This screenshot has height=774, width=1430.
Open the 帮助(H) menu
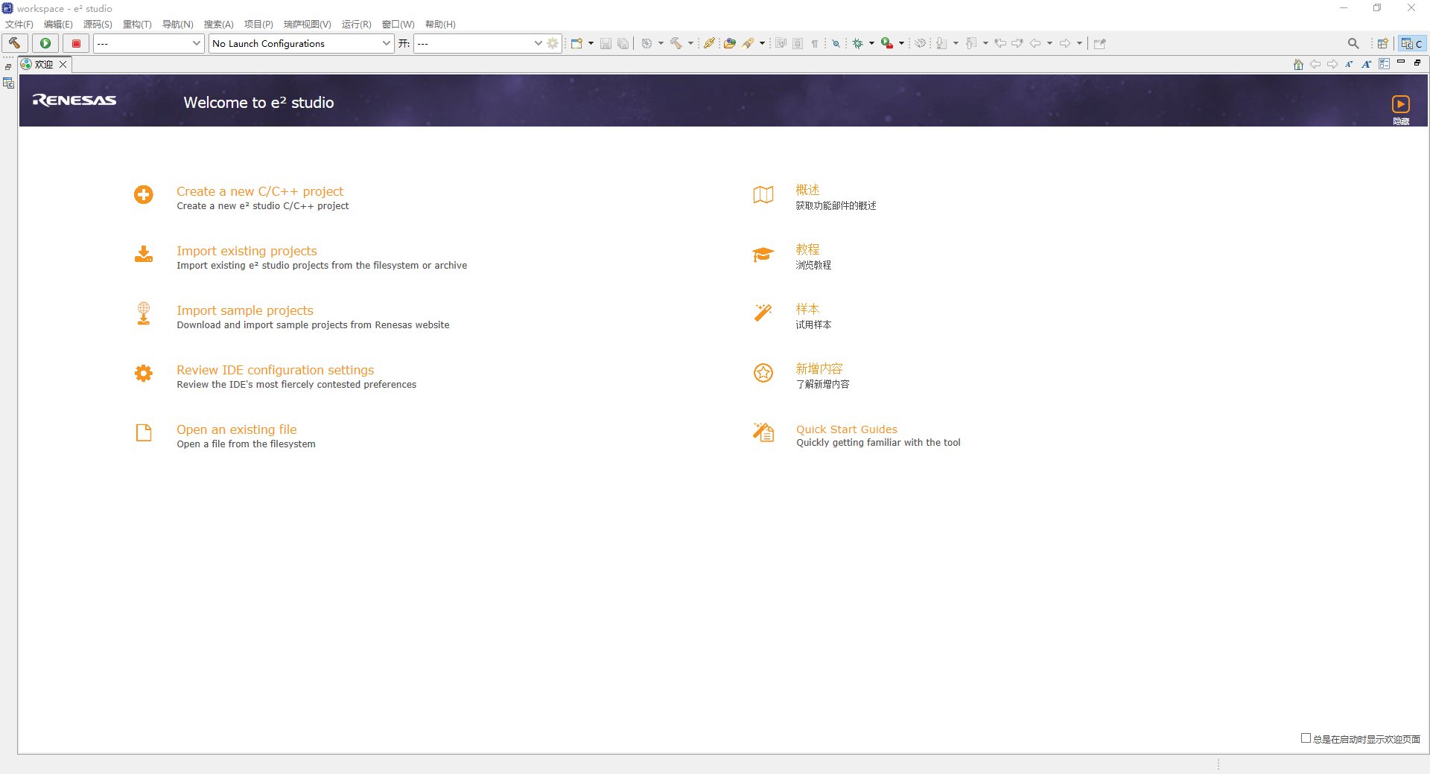tap(440, 25)
